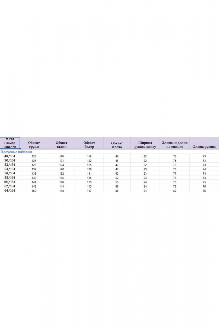Viewport: 219px width, 329px height.
Task: Select the 64/164 size row label
Action: click(10, 191)
